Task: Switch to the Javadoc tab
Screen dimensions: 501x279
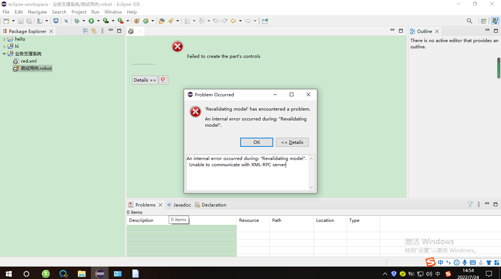Action: (x=179, y=205)
